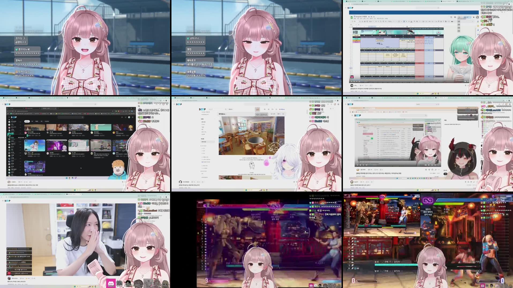513x288 pixels.
Task: Click the hamburger menu in the spreadsheet panel
Action: click(345, 8)
